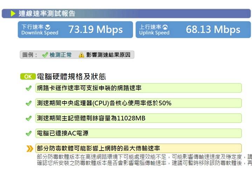Click checkmark beside network card speed row
The width and height of the screenshot is (252, 182).
[29, 88]
